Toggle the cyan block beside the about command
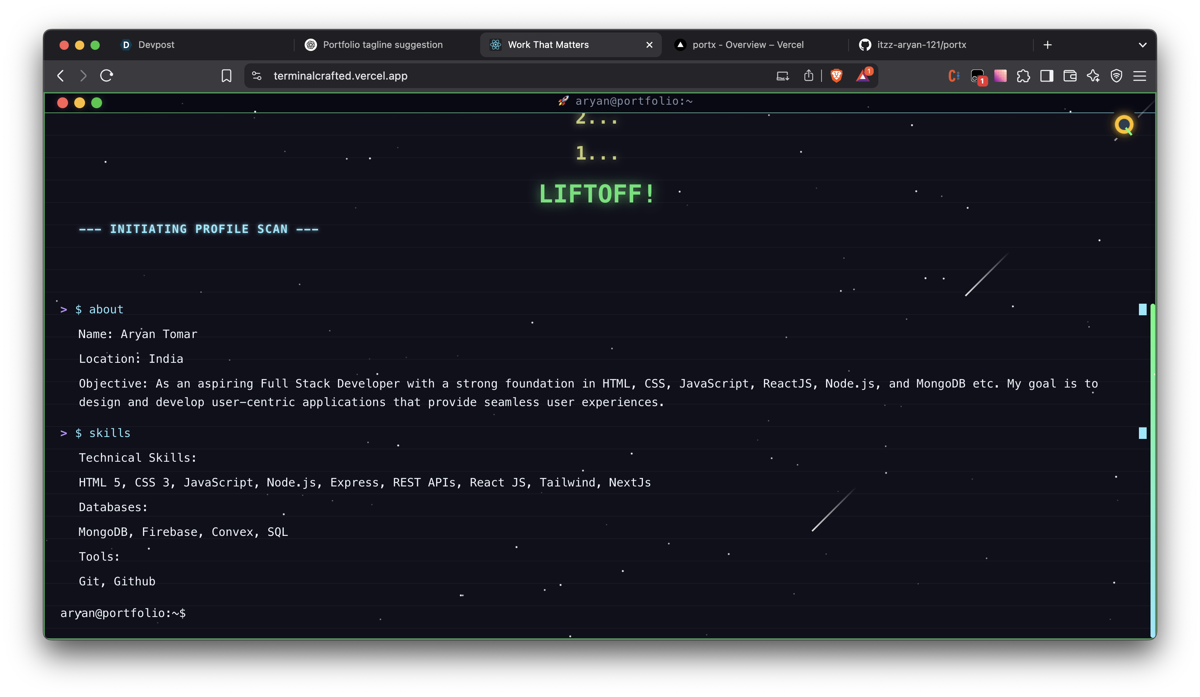This screenshot has width=1200, height=697. point(1142,310)
